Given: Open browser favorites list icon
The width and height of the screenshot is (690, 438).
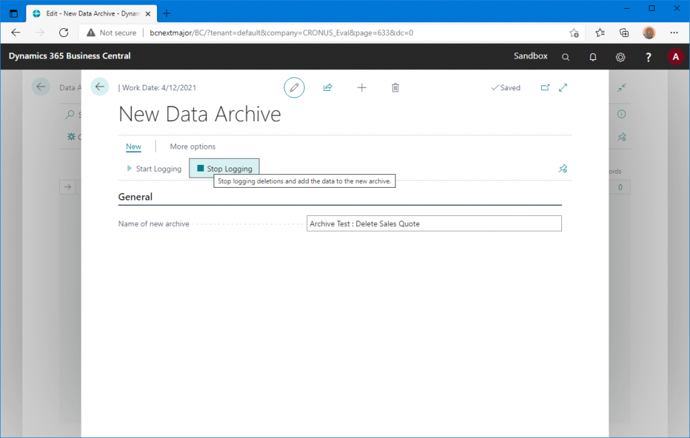Looking at the screenshot, I should [600, 32].
